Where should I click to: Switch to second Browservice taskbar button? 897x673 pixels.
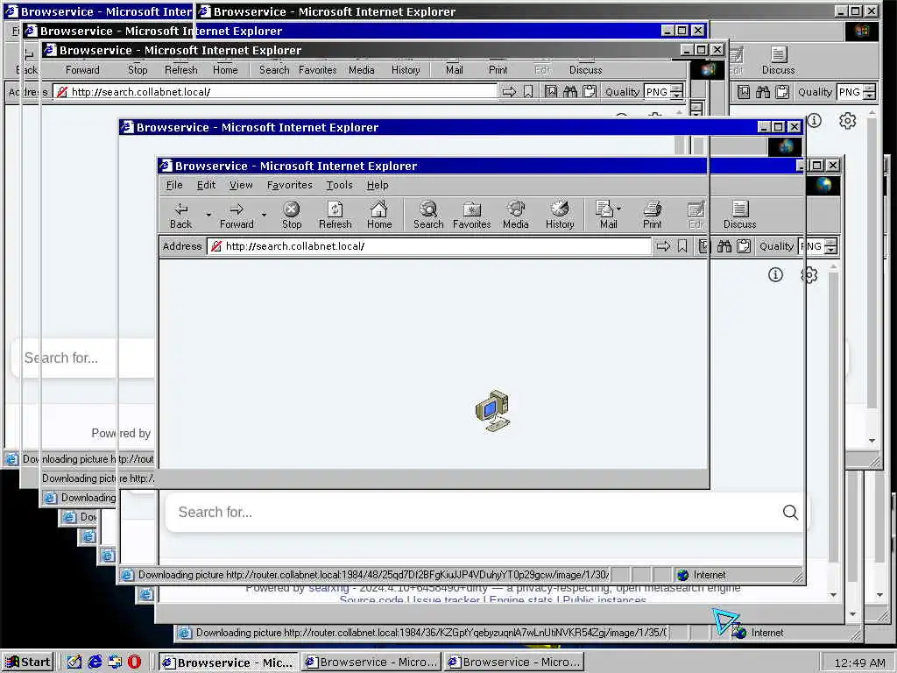pyautogui.click(x=371, y=662)
